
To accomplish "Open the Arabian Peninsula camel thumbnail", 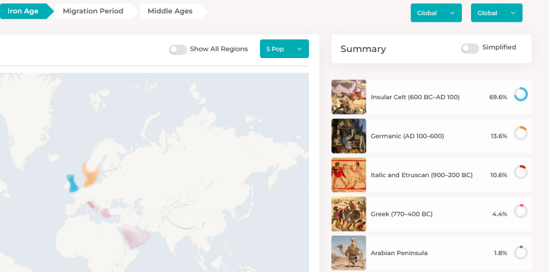I will click(349, 253).
